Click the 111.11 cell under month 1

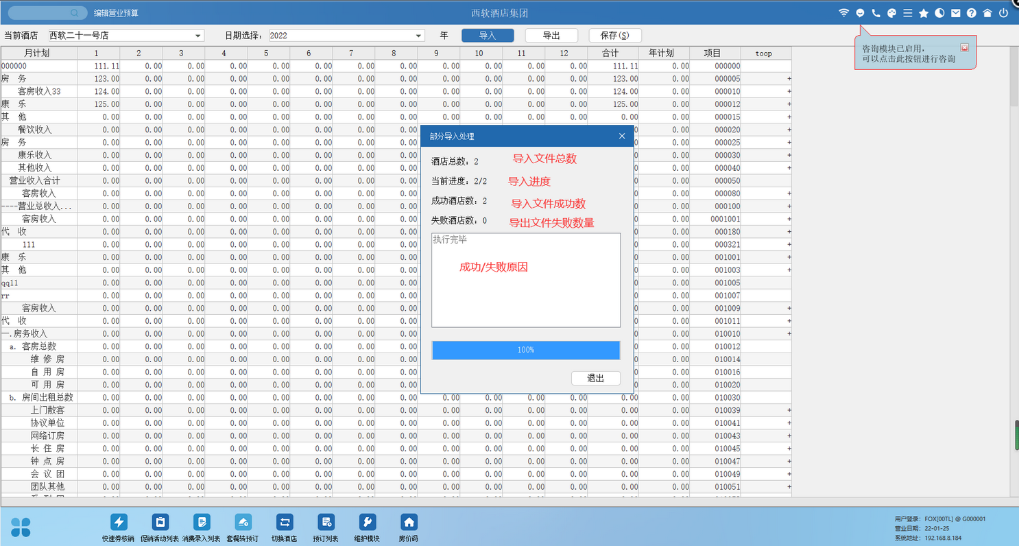click(x=98, y=66)
